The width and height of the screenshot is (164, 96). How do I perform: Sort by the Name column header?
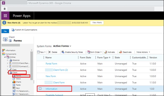point(48,57)
